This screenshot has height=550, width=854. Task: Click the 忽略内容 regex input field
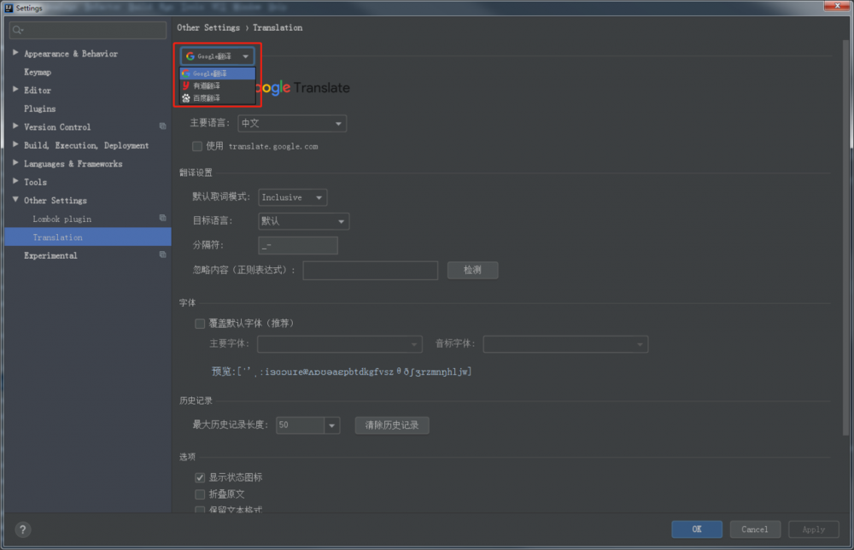(x=370, y=270)
